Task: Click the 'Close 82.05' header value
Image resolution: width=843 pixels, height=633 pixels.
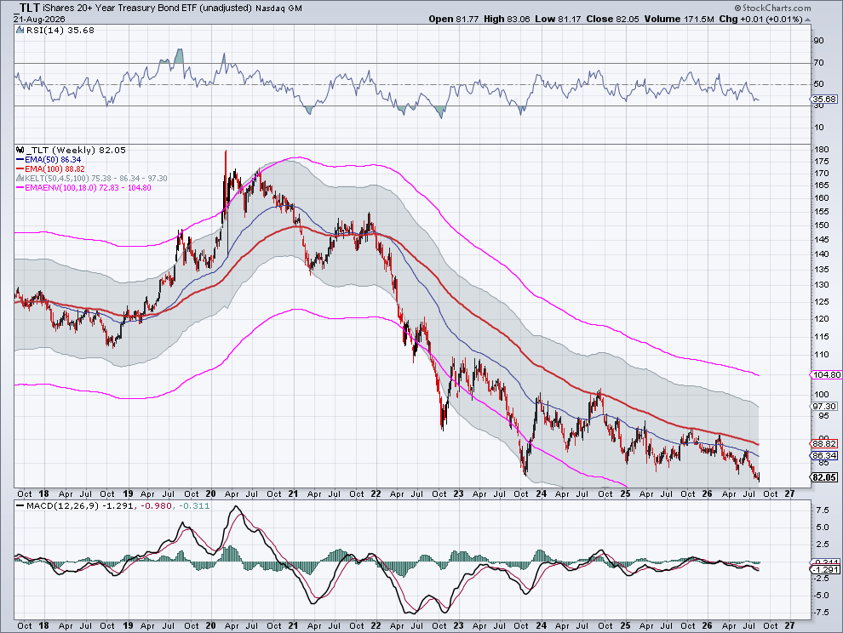Action: click(x=612, y=19)
